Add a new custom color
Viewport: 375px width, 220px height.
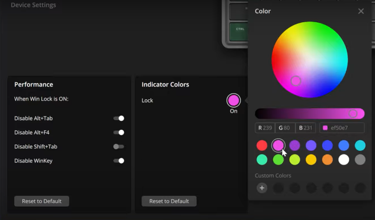(262, 188)
